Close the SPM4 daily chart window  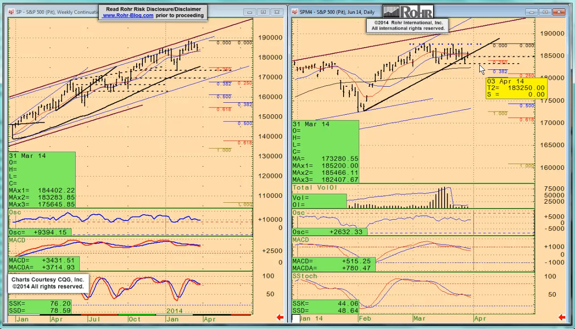pyautogui.click(x=558, y=12)
